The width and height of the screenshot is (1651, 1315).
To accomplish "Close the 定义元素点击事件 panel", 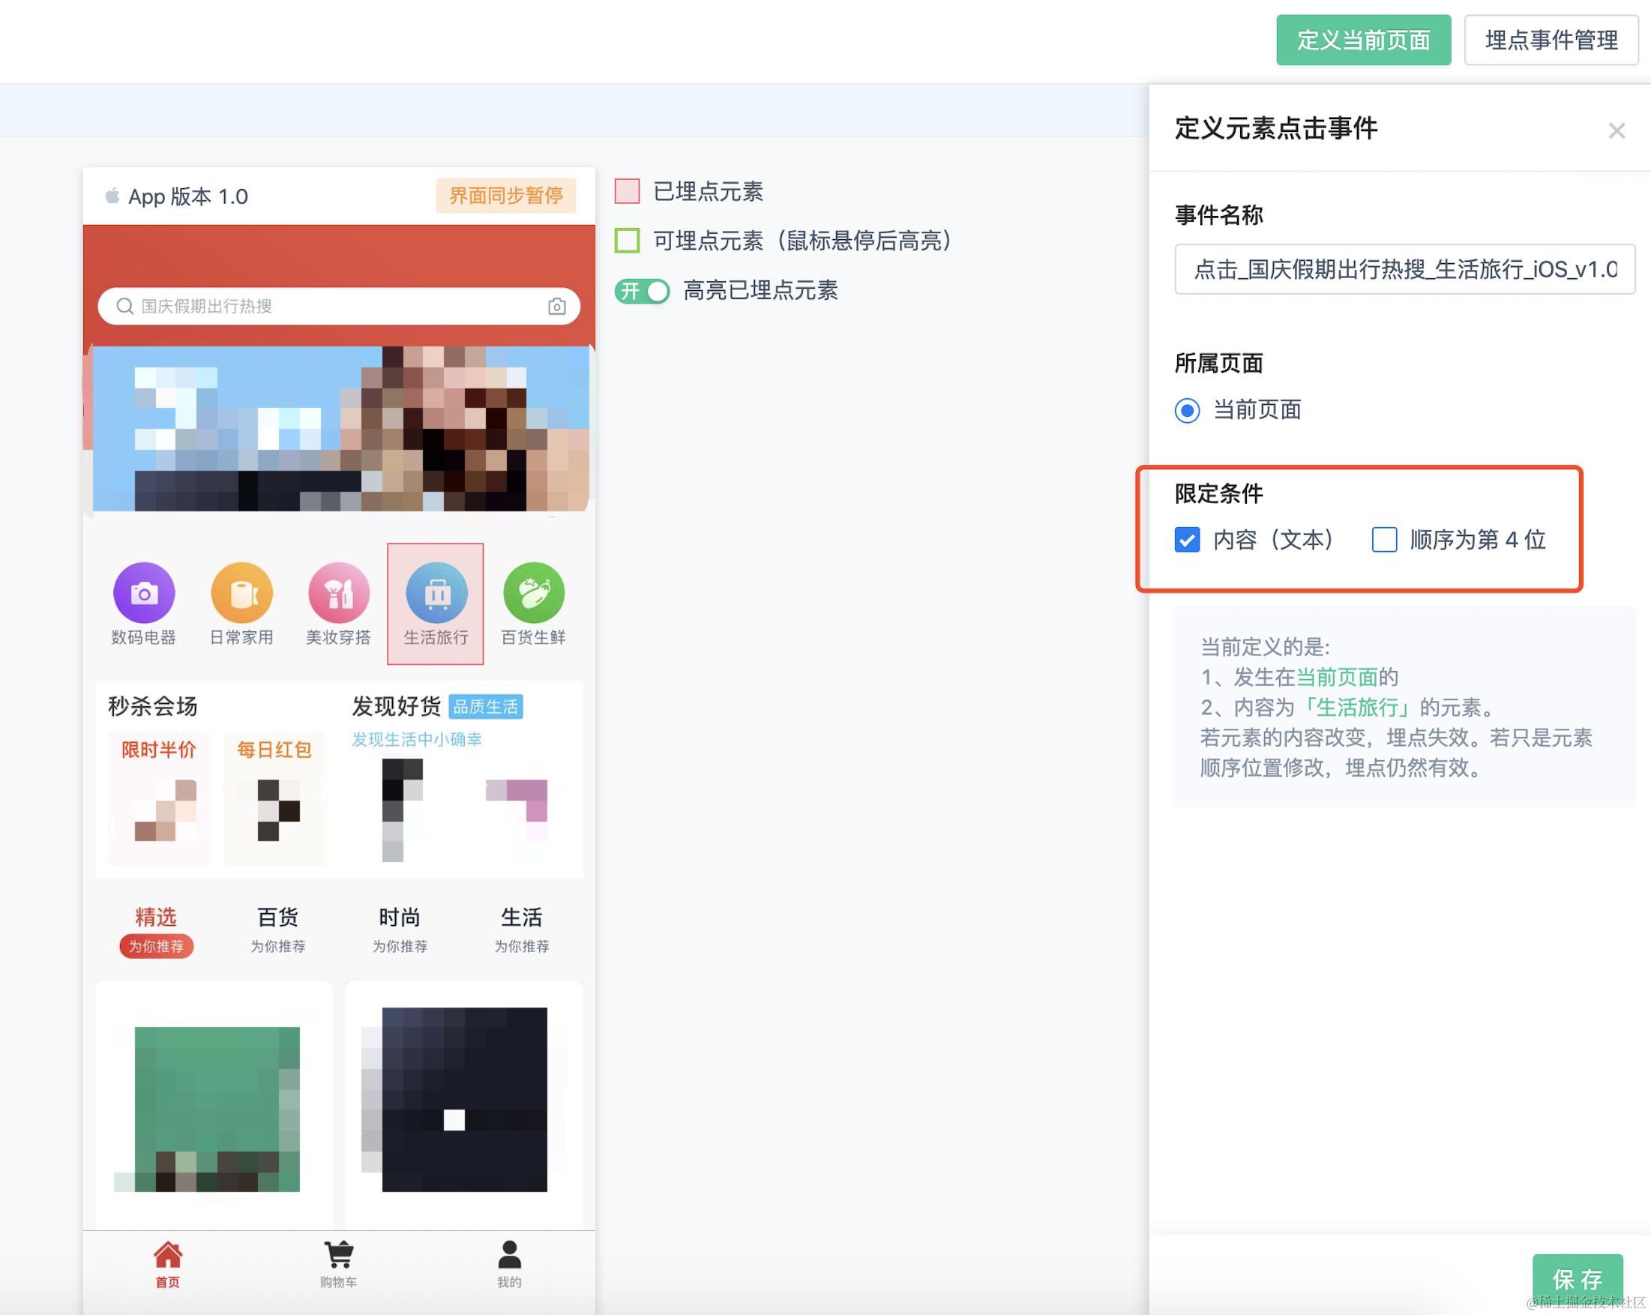I will point(1616,130).
